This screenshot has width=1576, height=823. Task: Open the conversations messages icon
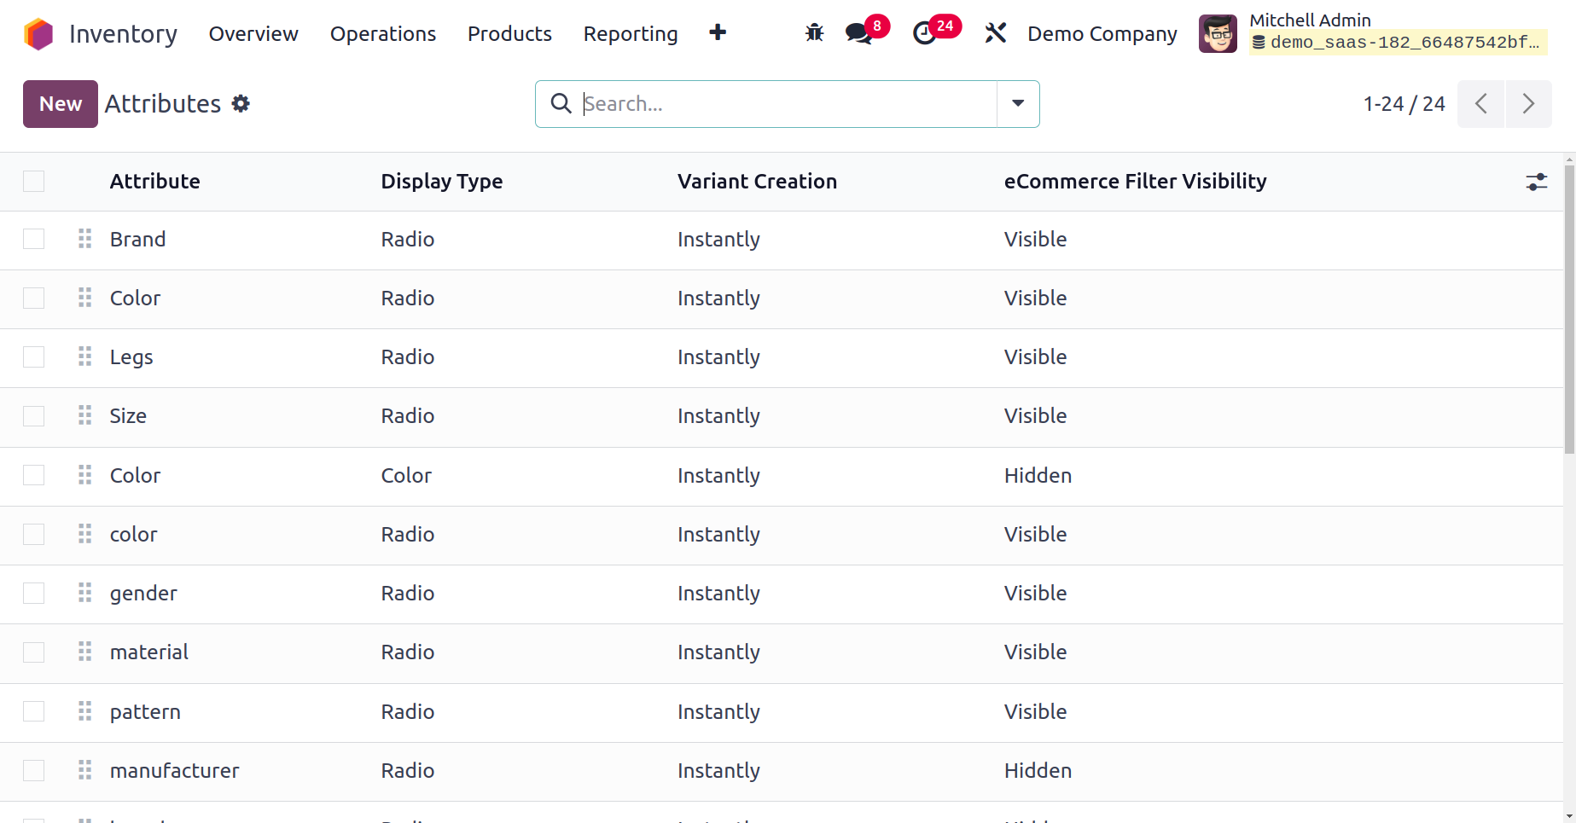pos(859,33)
